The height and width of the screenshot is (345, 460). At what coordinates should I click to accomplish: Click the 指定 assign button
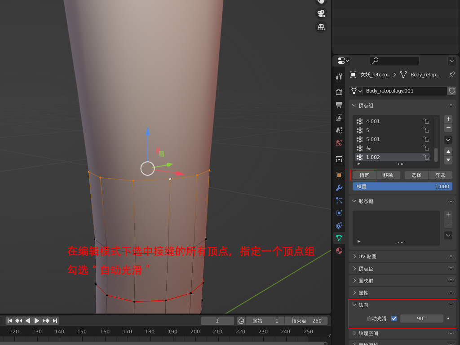(x=364, y=175)
